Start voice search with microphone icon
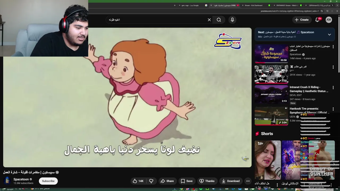The height and width of the screenshot is (191, 340). click(232, 20)
